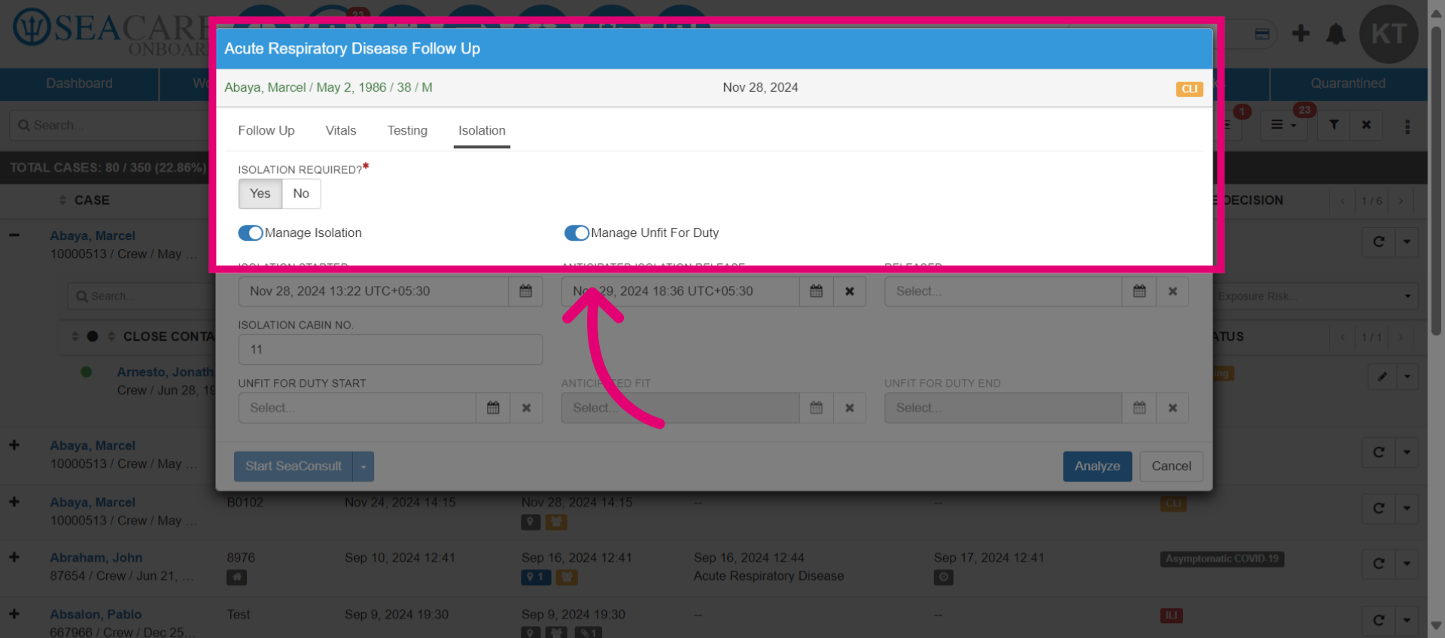Sort by the CASE column header
Image resolution: width=1445 pixels, height=638 pixels.
84,200
